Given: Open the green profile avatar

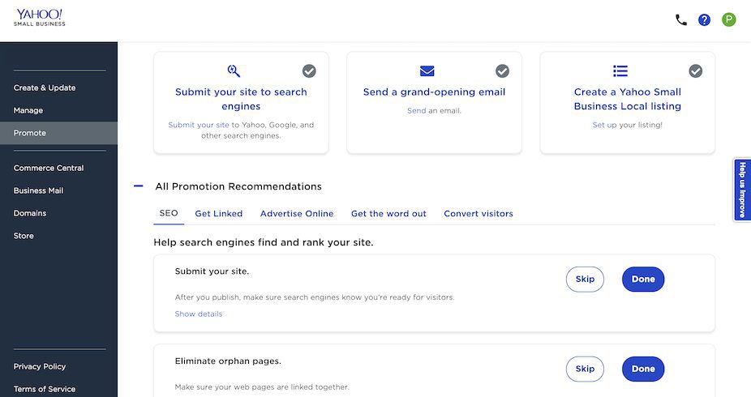Looking at the screenshot, I should point(728,19).
